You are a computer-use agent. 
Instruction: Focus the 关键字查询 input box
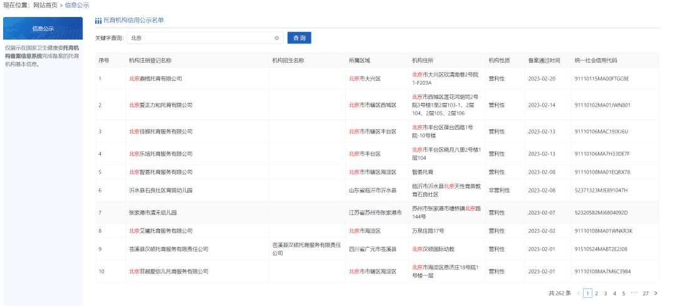[x=201, y=38]
